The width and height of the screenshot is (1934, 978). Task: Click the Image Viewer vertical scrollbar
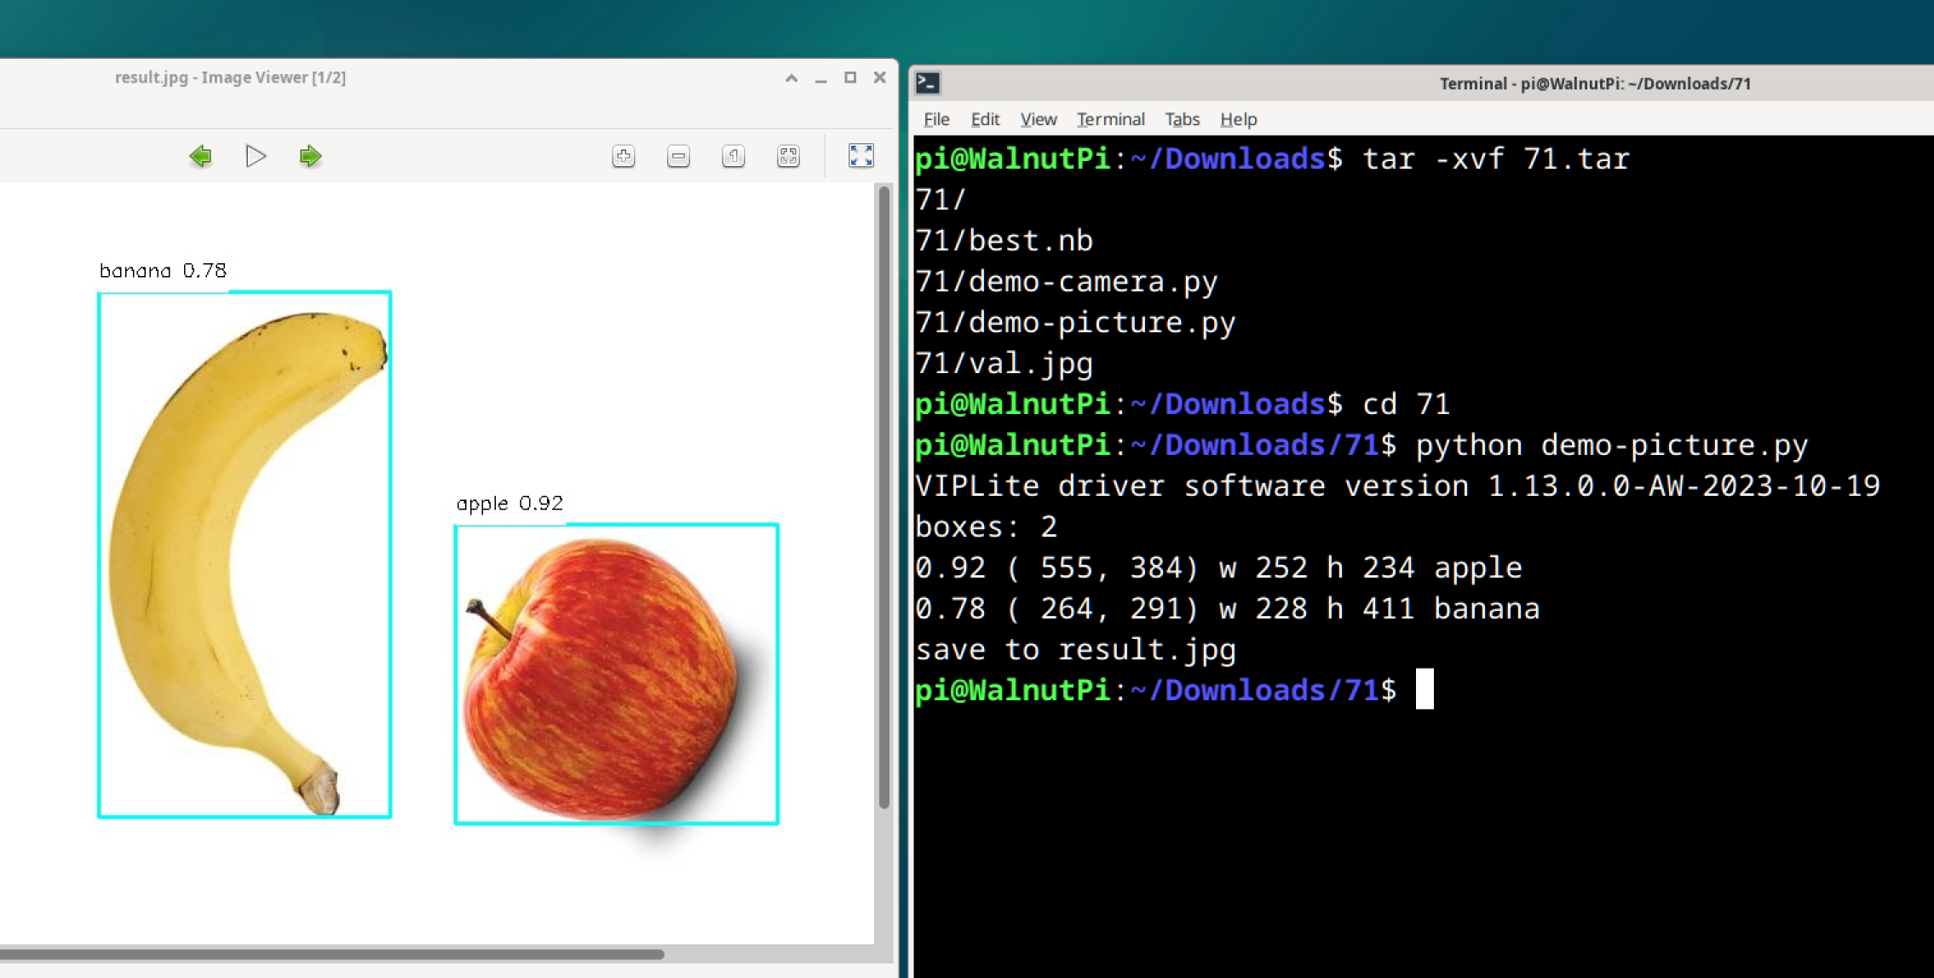[x=884, y=497]
